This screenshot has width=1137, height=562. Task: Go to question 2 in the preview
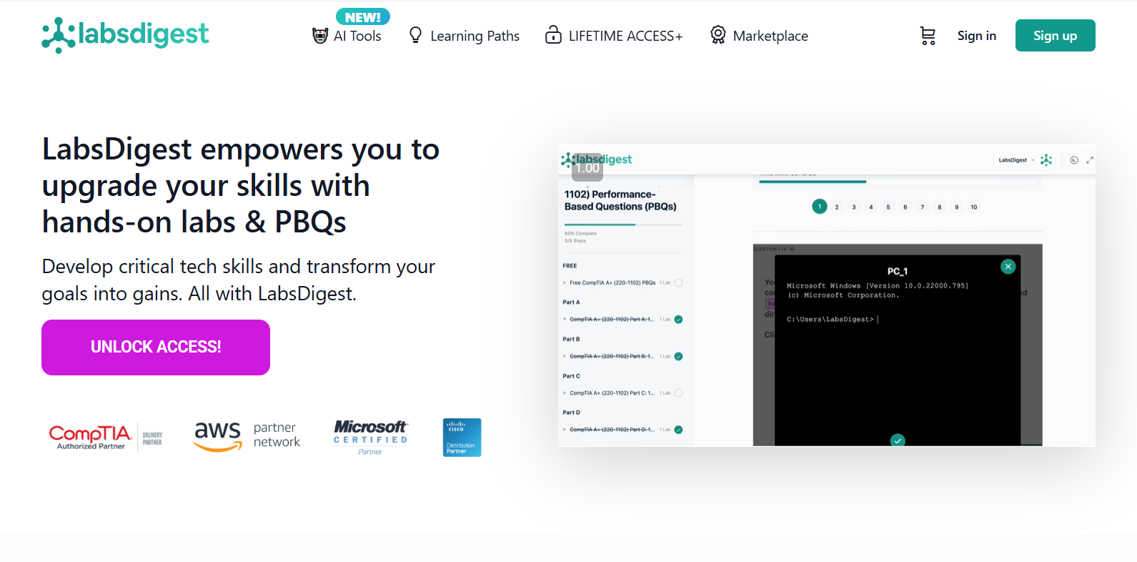click(x=837, y=207)
